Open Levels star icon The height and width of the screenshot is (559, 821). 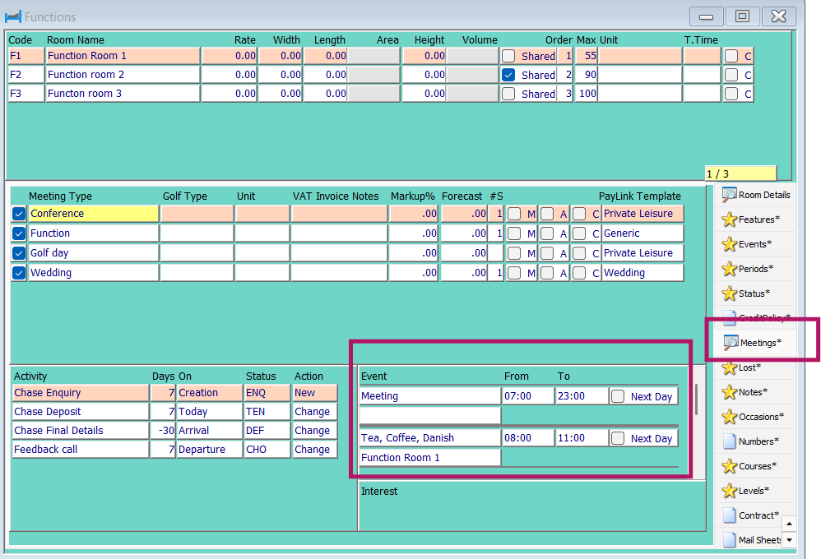tap(729, 491)
